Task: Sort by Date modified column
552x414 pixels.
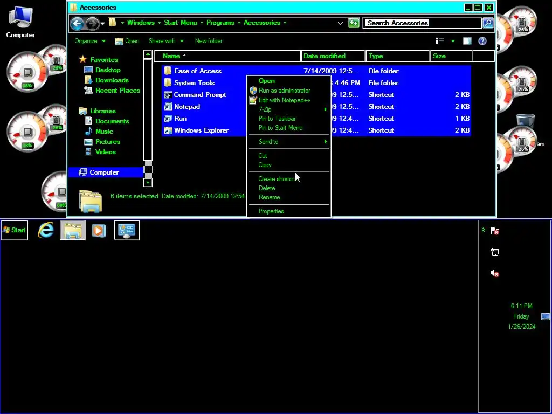Action: (x=333, y=56)
